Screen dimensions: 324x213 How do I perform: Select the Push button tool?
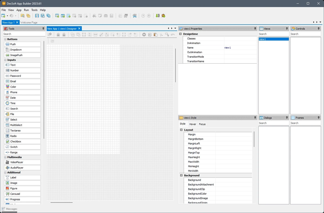tap(22, 44)
